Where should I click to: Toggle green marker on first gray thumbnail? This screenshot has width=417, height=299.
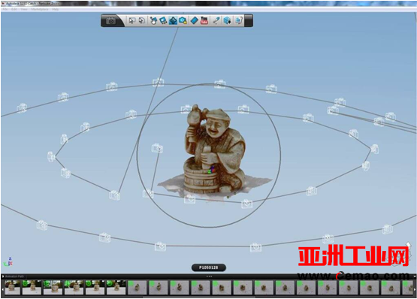pos(131,283)
